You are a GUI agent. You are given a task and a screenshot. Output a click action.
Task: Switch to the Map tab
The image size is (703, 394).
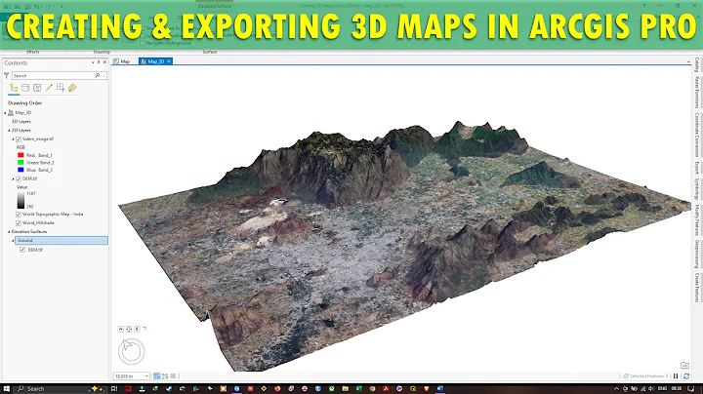coord(121,61)
